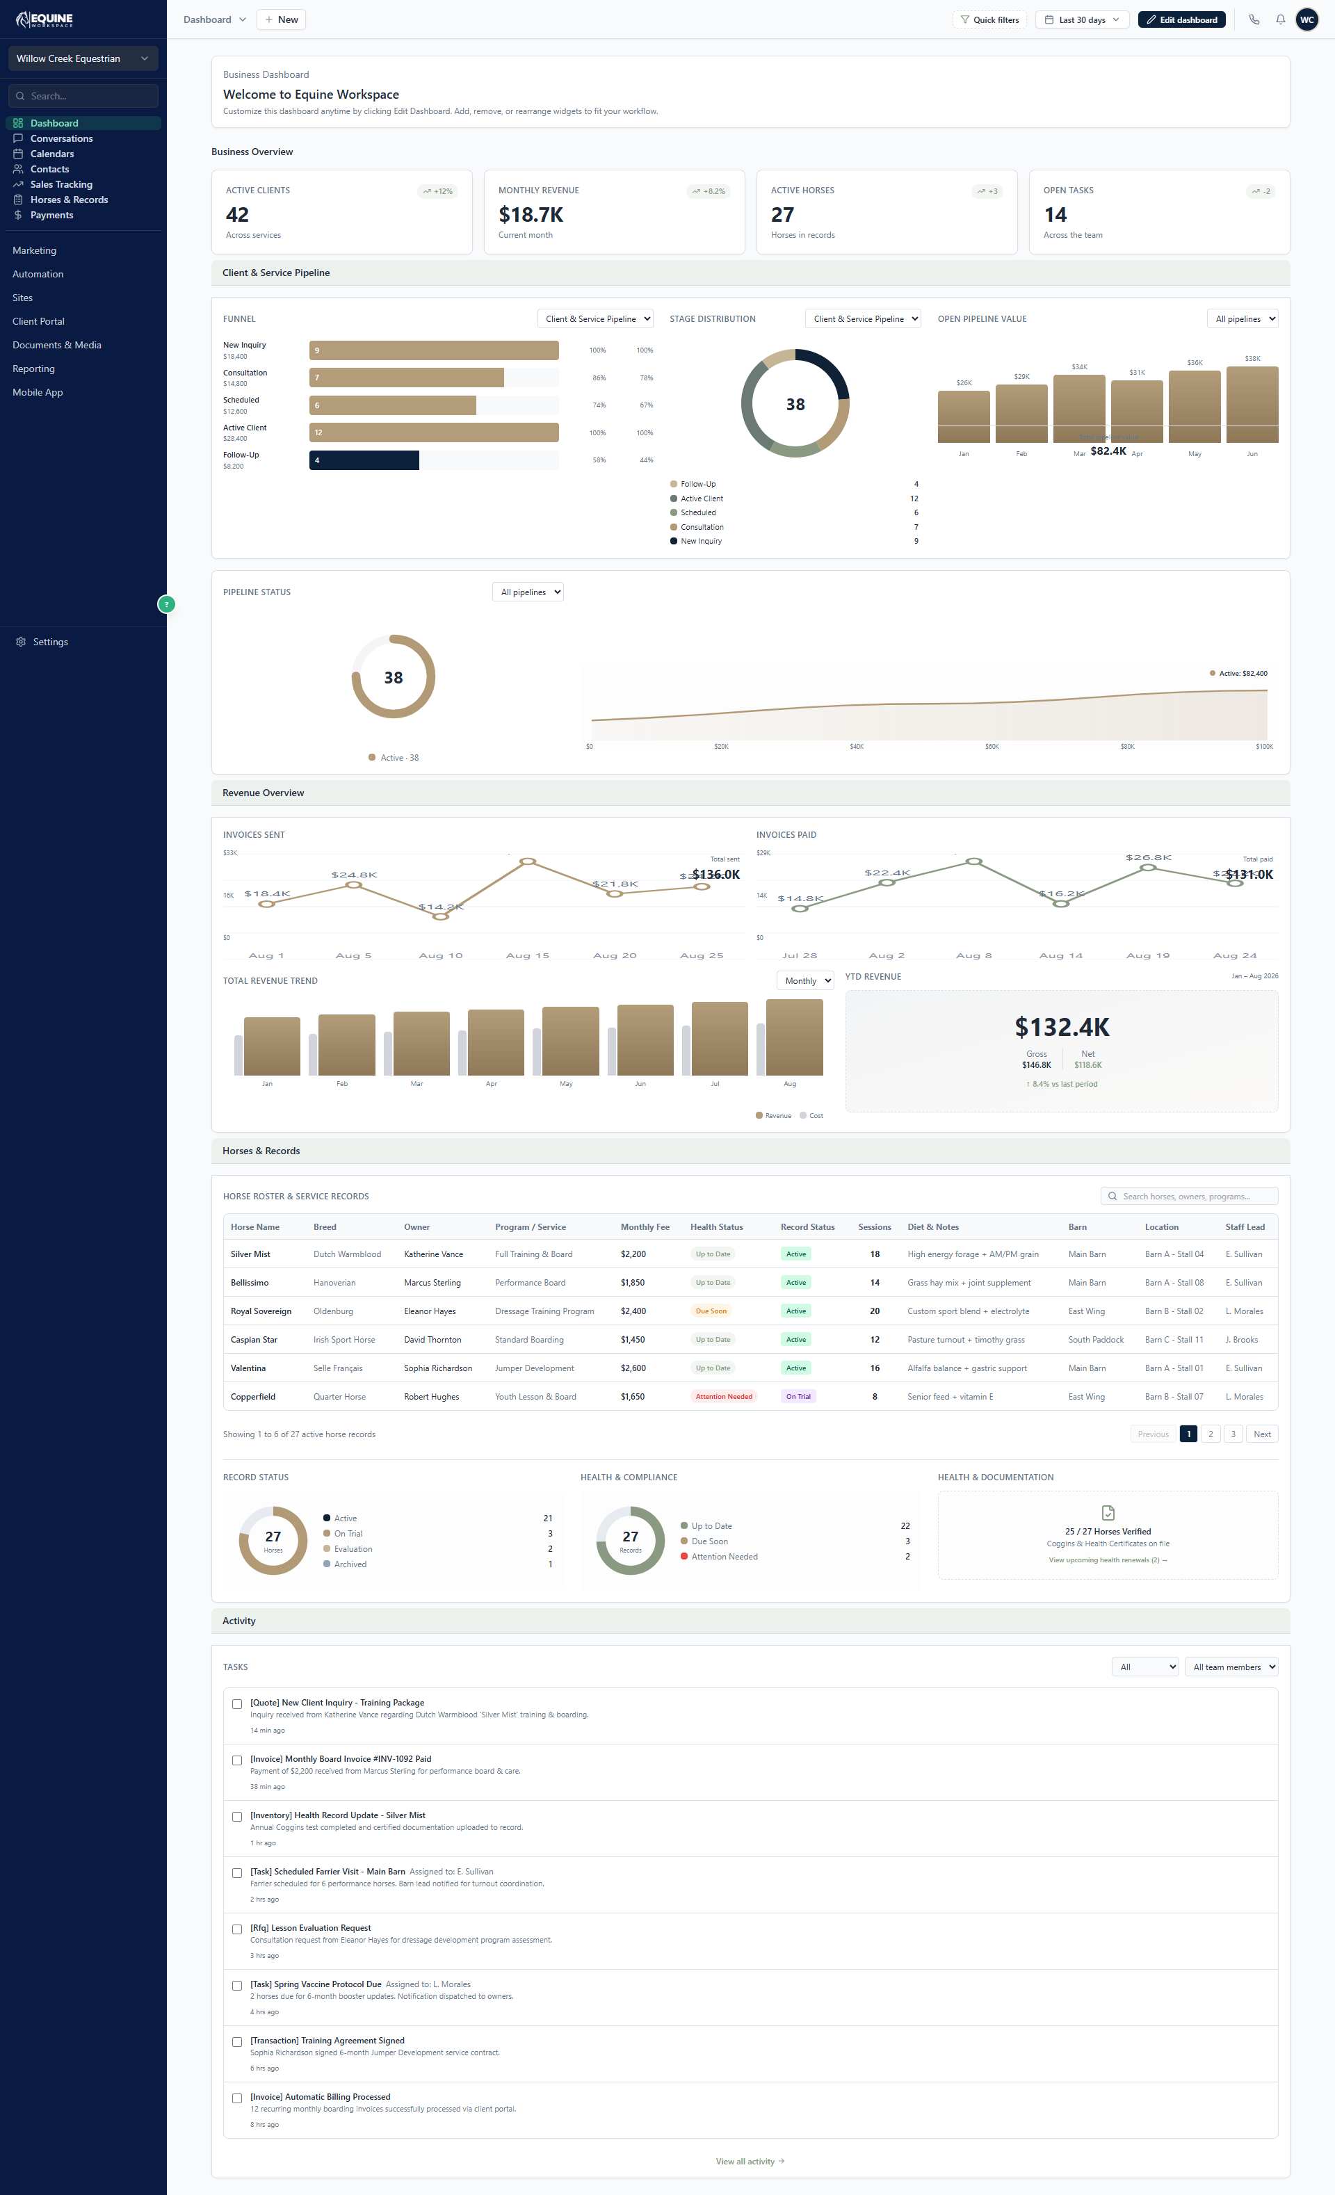Click the Calendars icon in sidebar
The width and height of the screenshot is (1335, 2195).
point(18,153)
